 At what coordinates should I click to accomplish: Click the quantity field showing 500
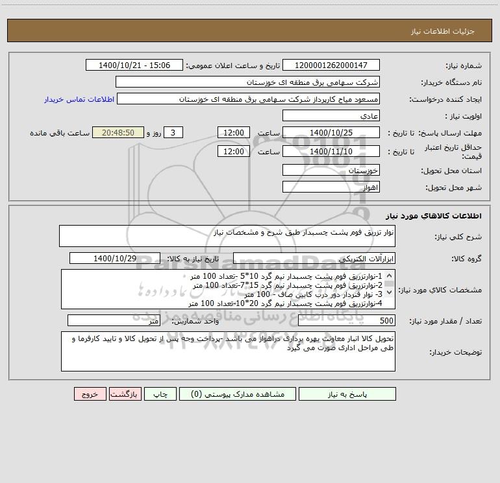(x=346, y=320)
